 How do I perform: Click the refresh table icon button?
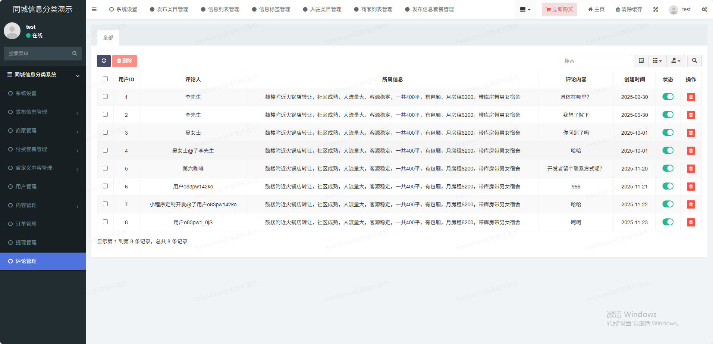(104, 61)
